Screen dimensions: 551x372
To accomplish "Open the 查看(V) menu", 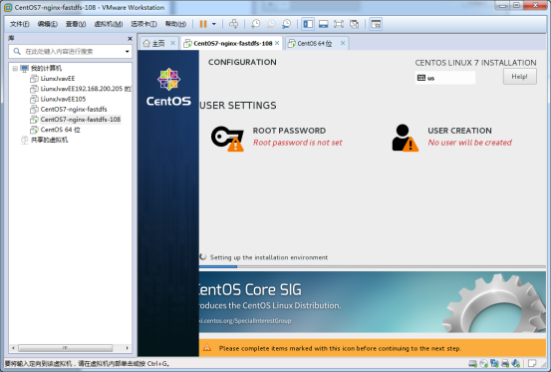I will tap(76, 24).
